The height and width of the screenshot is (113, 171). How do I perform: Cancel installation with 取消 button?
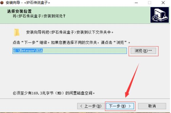coord(152,106)
